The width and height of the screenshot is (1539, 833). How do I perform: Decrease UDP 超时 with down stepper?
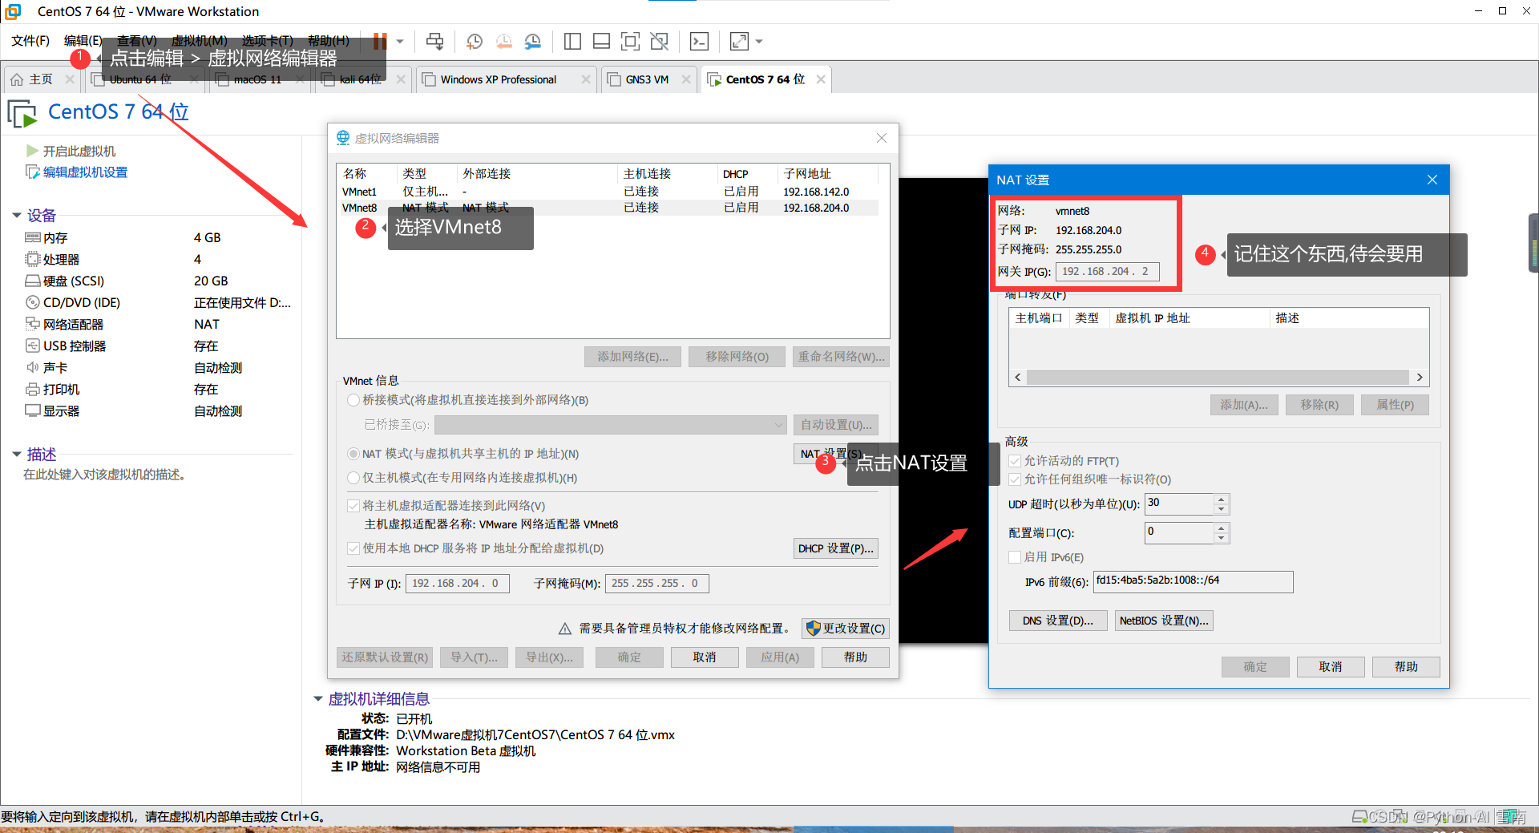1221,509
